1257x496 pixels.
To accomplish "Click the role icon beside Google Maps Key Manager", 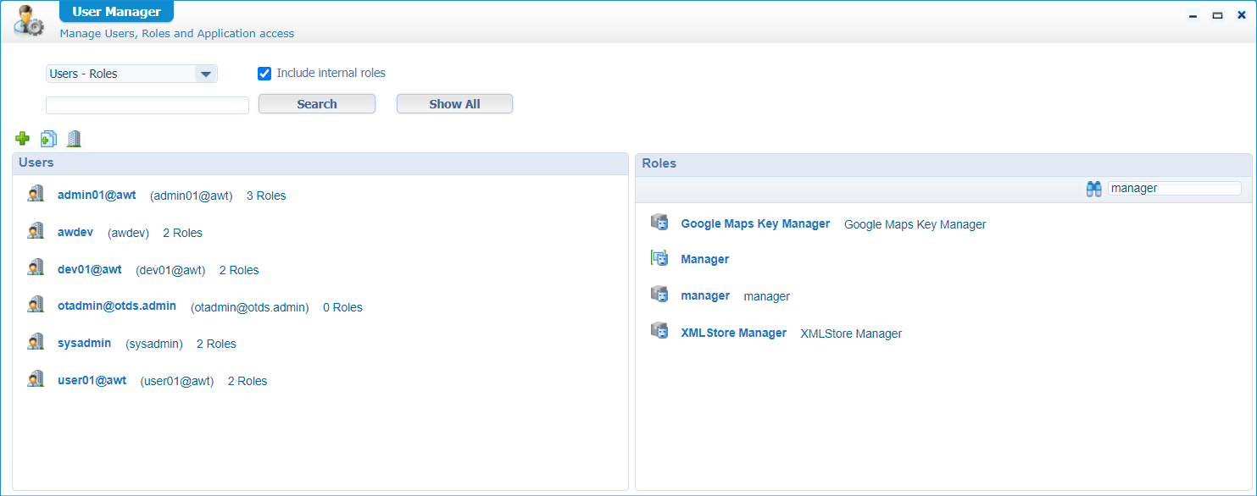I will tap(659, 223).
